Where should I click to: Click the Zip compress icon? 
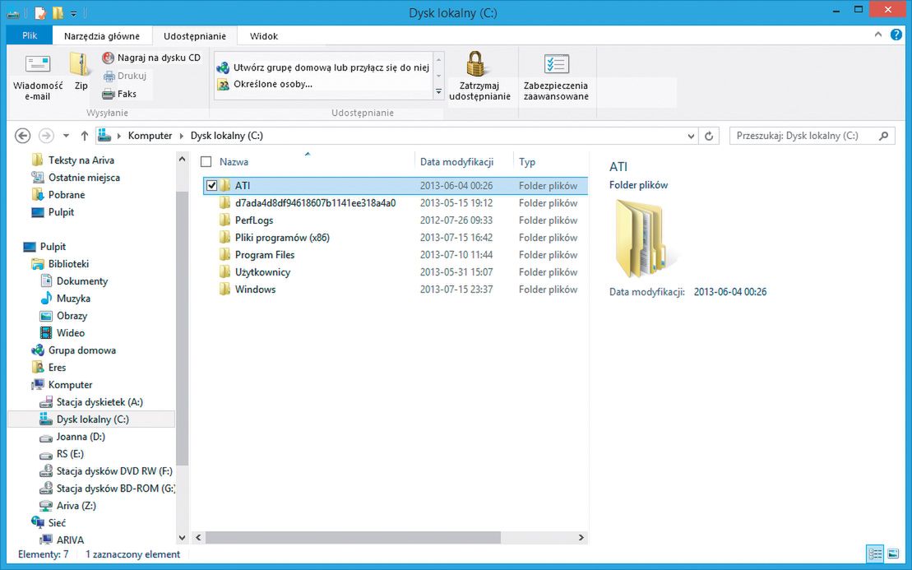pos(79,64)
